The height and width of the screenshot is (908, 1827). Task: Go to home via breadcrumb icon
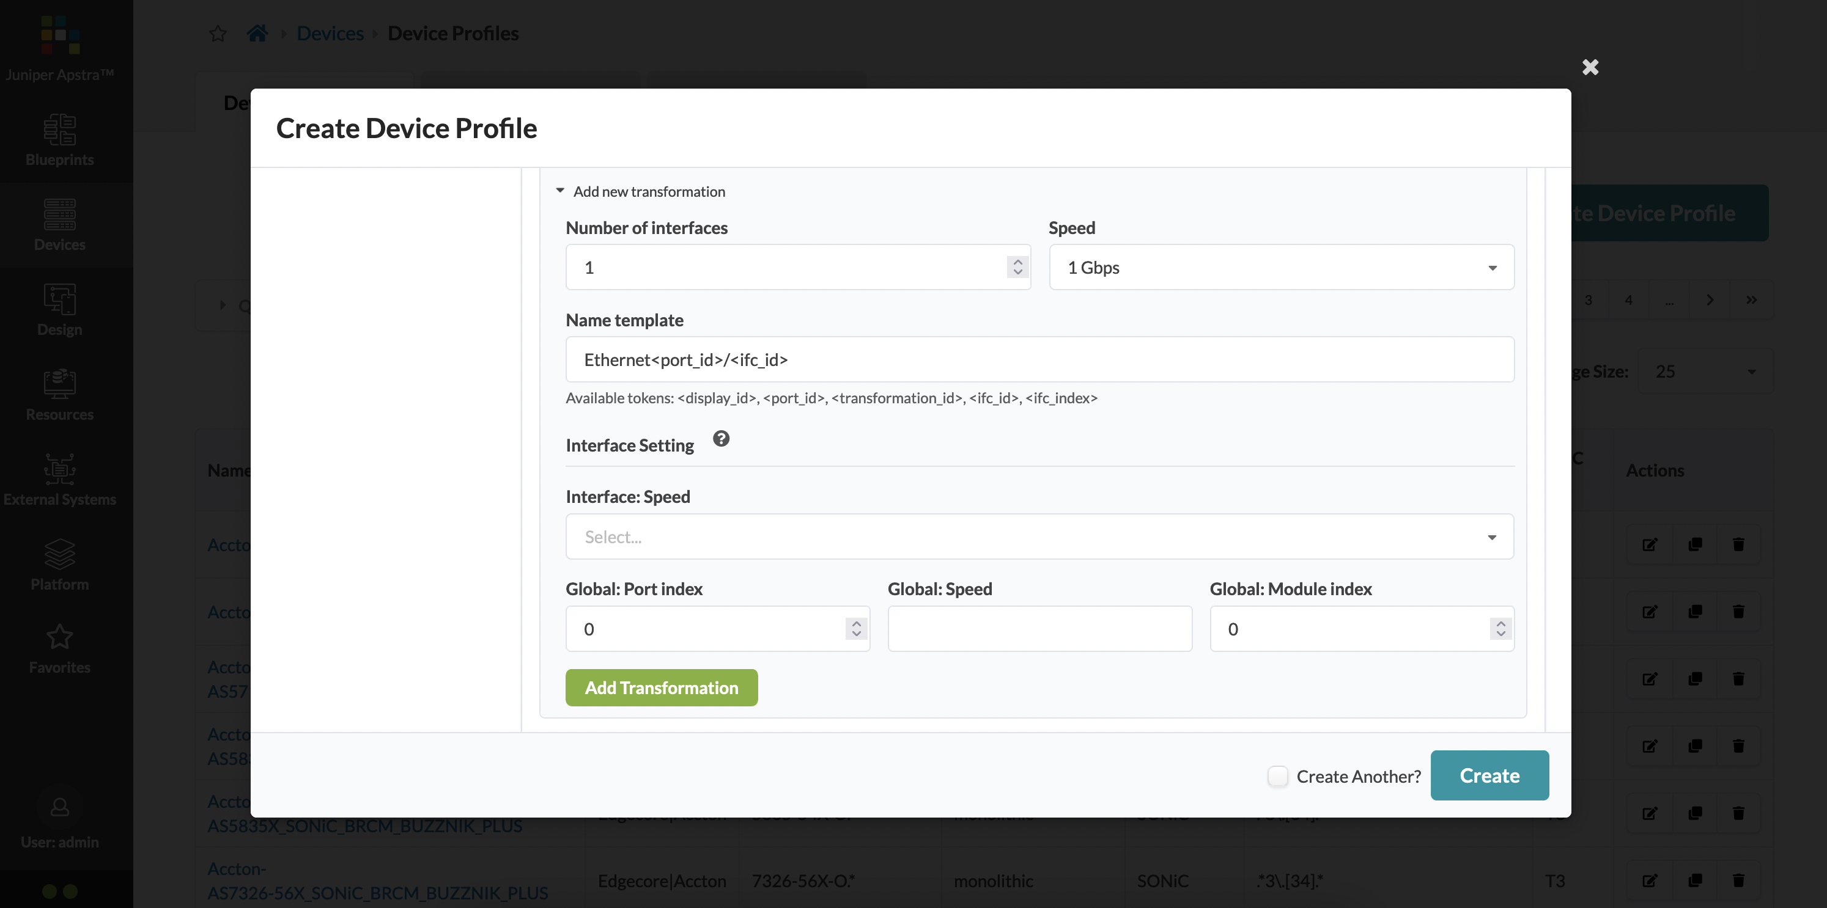(257, 34)
